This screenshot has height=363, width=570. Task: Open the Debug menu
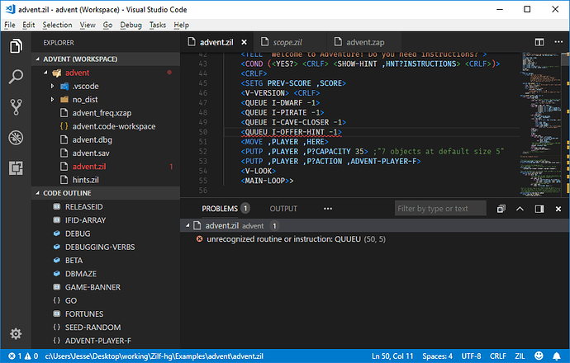click(x=131, y=25)
